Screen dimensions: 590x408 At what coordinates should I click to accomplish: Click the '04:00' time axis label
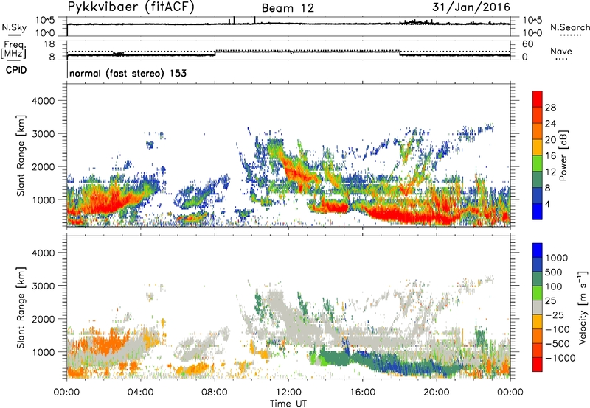click(140, 393)
